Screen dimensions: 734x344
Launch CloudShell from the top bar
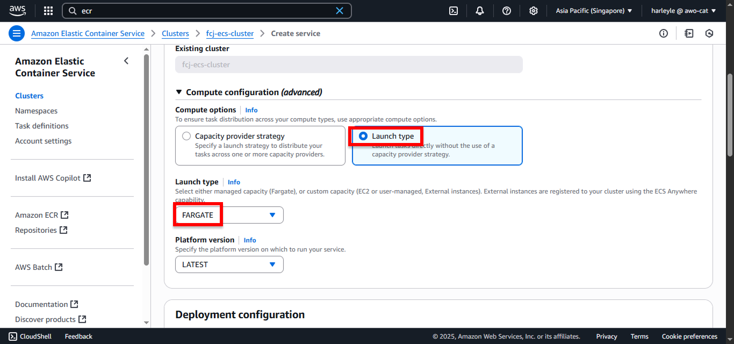coord(454,11)
